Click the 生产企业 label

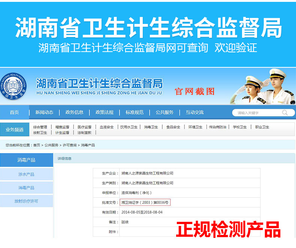pos(110,173)
